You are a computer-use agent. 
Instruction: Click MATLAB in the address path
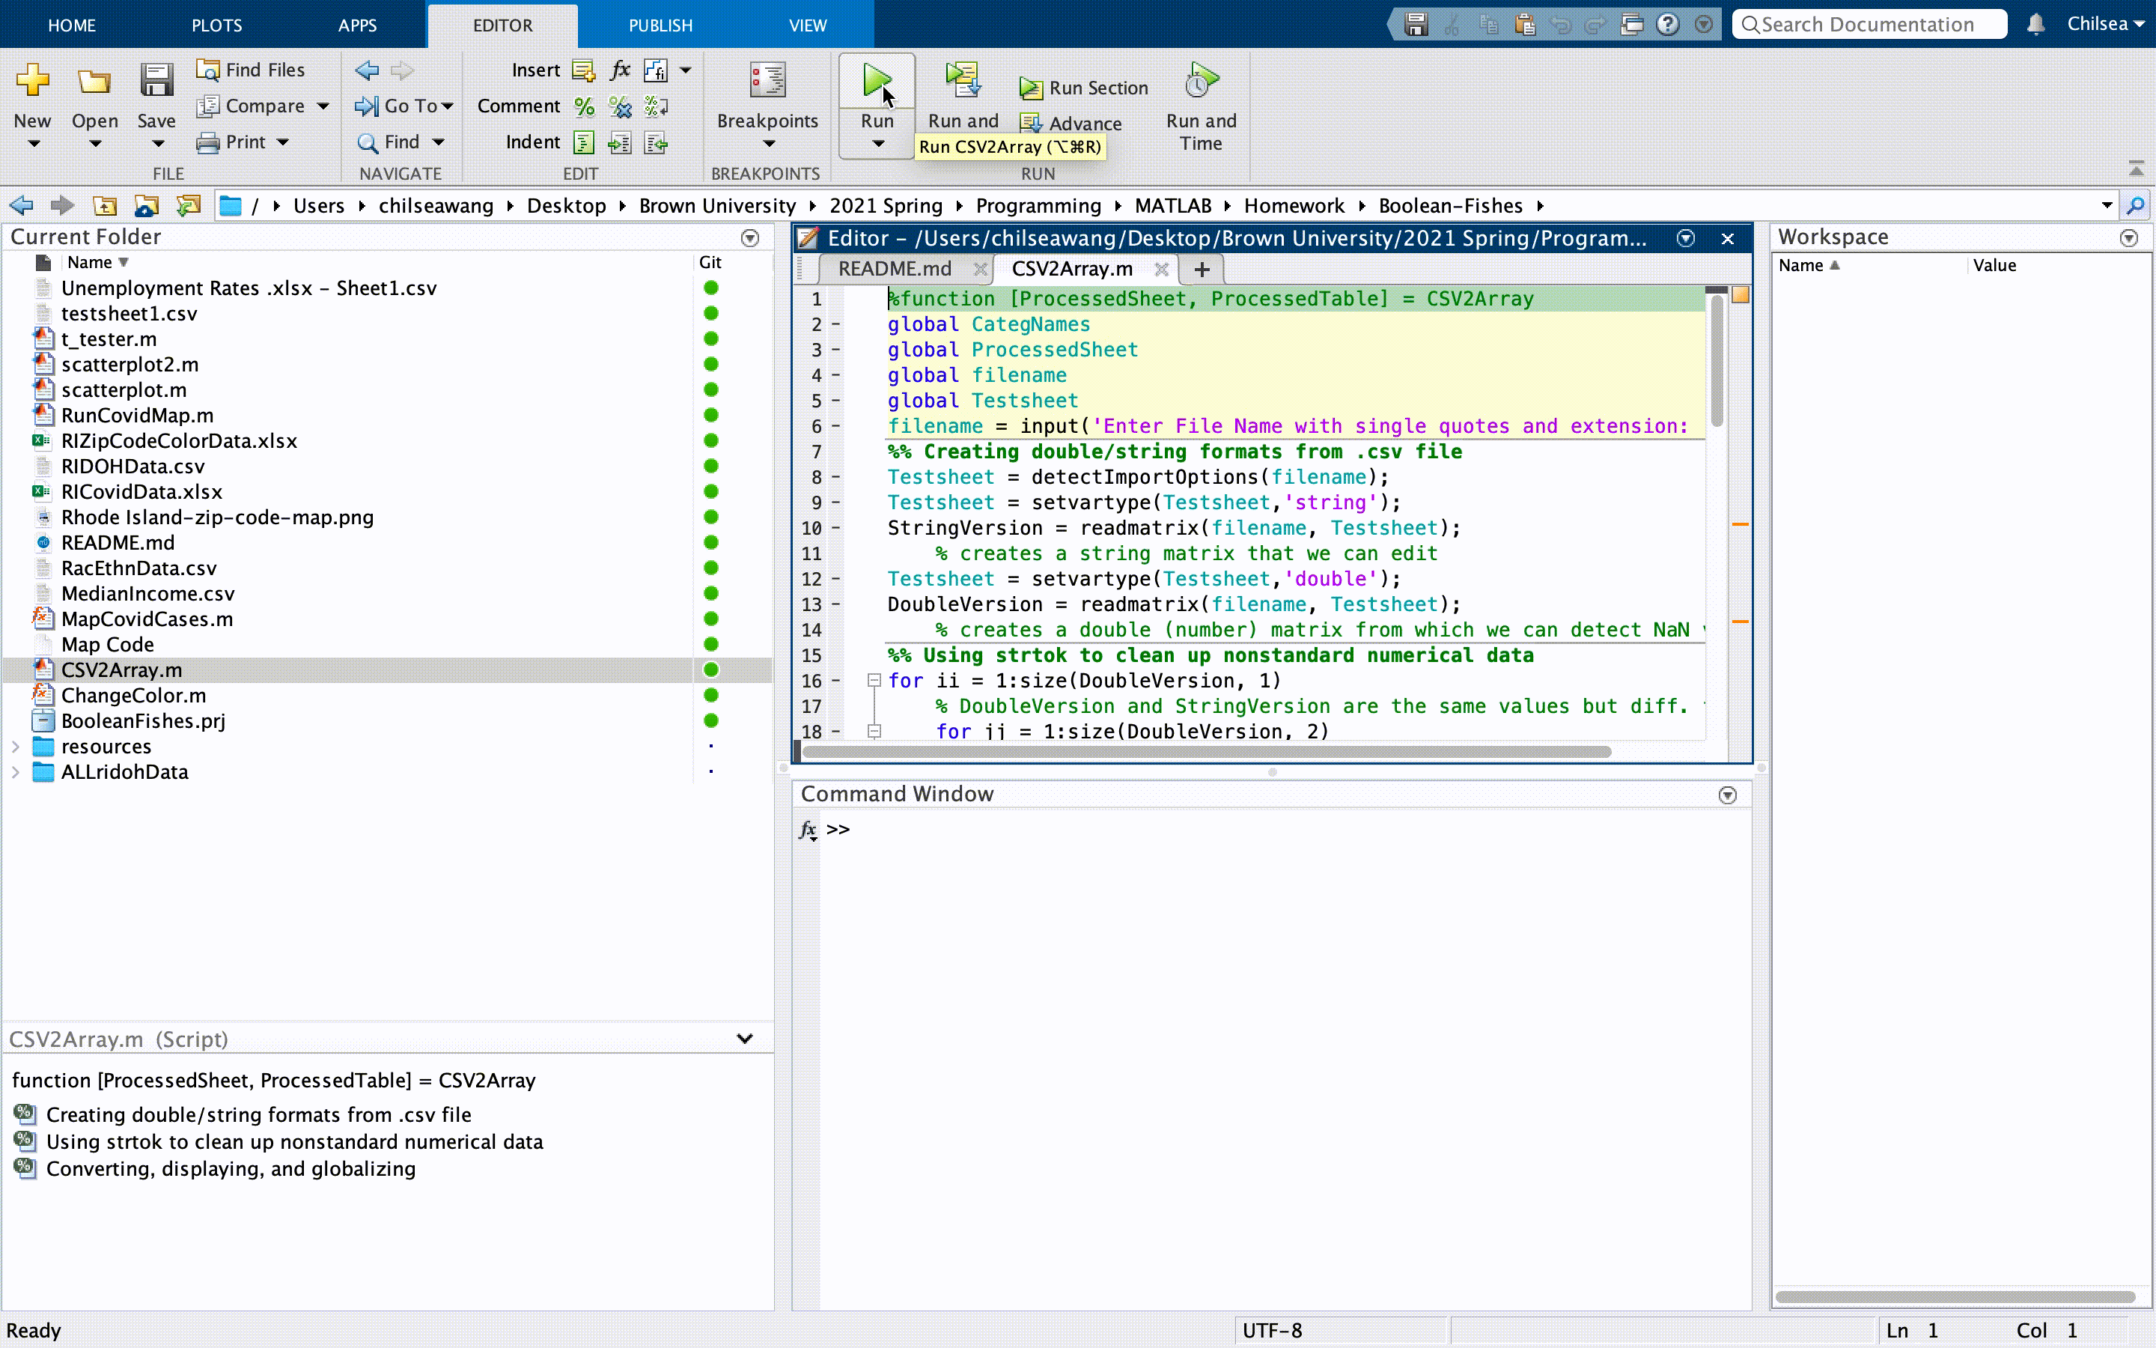click(1172, 206)
